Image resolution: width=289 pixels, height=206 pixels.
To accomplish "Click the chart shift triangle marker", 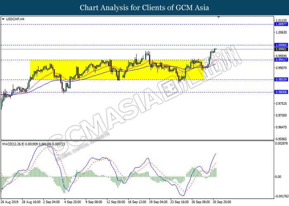I will pyautogui.click(x=218, y=17).
